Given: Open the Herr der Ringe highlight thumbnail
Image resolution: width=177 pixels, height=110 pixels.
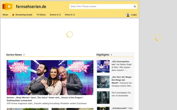Looking at the screenshot, I should pyautogui.click(x=103, y=82).
